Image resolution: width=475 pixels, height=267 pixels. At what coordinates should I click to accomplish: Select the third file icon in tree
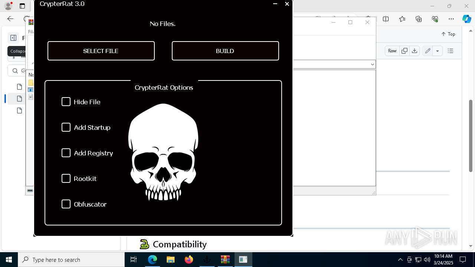pyautogui.click(x=20, y=111)
